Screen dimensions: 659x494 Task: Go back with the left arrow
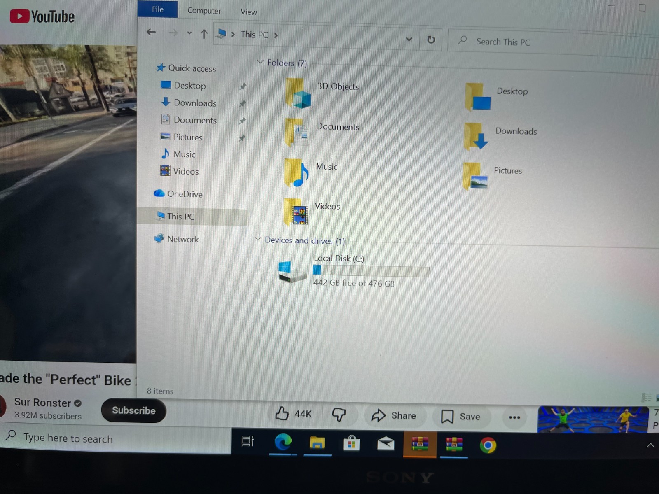point(151,32)
